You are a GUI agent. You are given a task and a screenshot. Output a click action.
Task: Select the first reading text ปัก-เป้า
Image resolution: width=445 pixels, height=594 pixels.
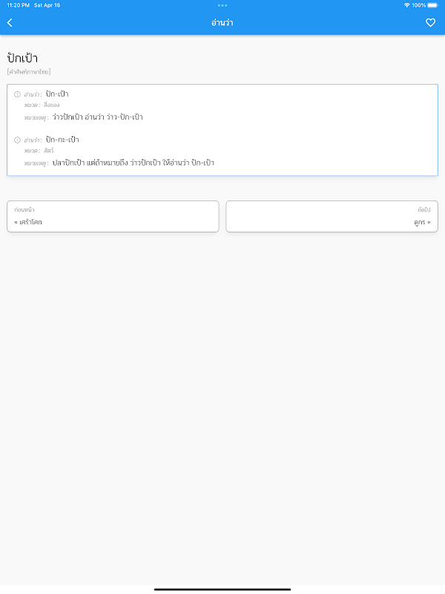click(x=57, y=94)
